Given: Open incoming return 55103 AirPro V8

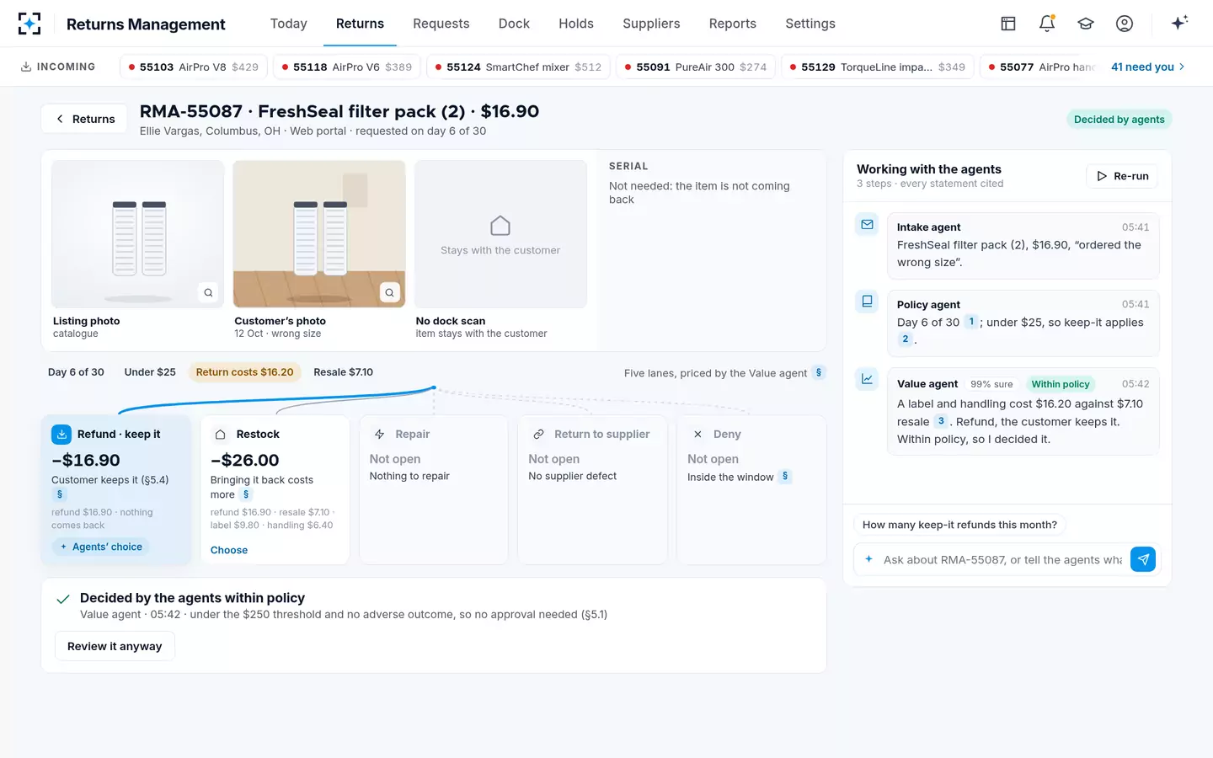Looking at the screenshot, I should tap(194, 67).
